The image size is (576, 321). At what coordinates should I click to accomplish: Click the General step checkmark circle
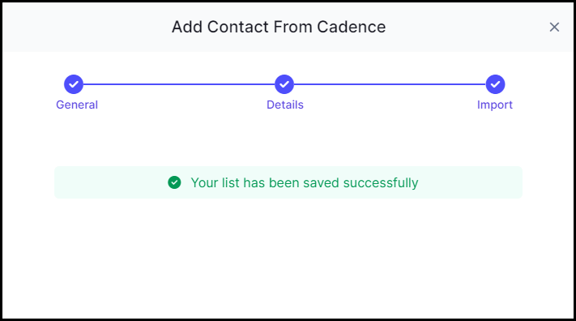(x=74, y=84)
